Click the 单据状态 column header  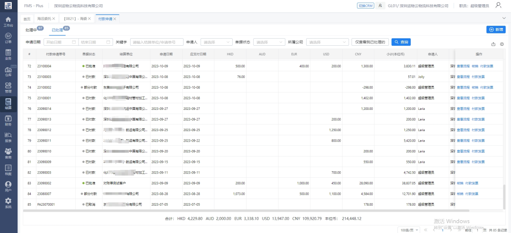pos(88,54)
